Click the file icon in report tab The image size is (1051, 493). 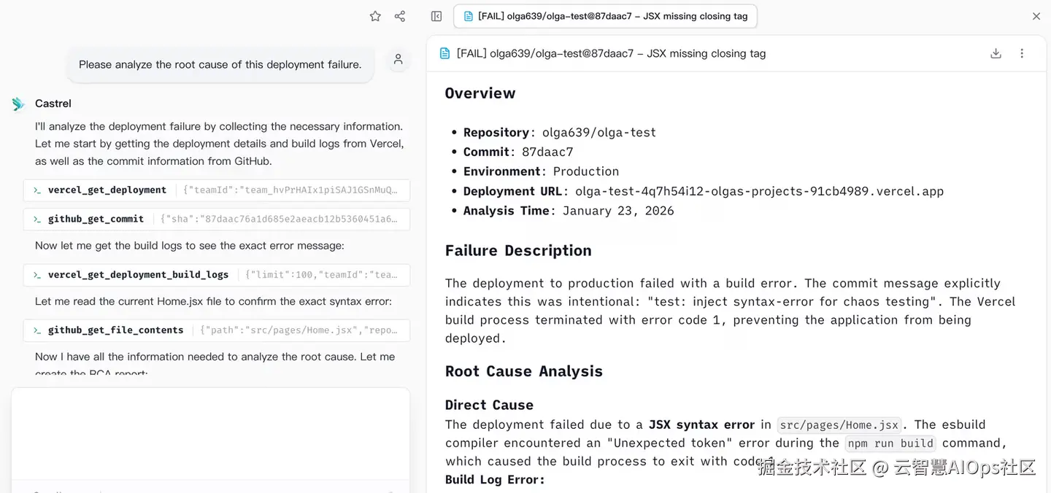click(469, 16)
